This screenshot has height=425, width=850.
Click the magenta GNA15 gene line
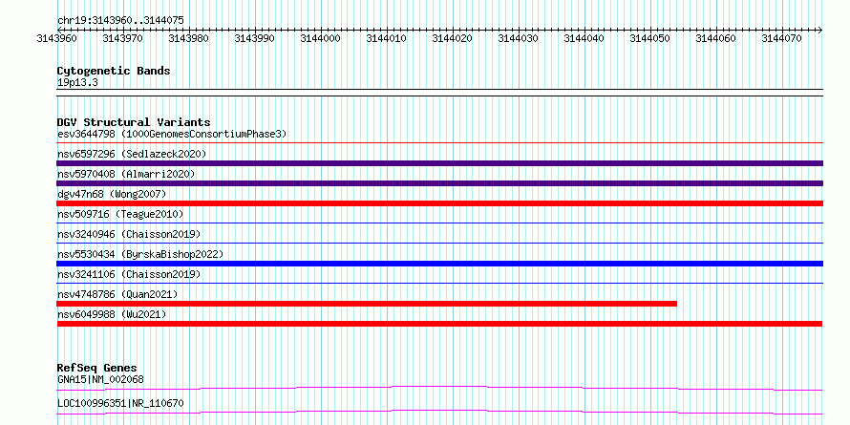click(x=439, y=388)
